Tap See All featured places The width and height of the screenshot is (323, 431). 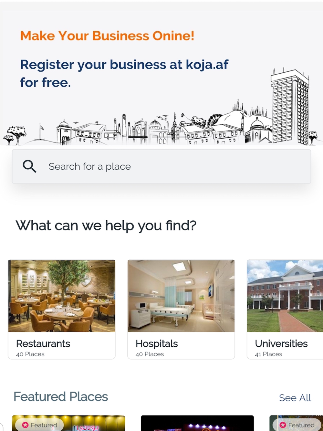point(295,398)
